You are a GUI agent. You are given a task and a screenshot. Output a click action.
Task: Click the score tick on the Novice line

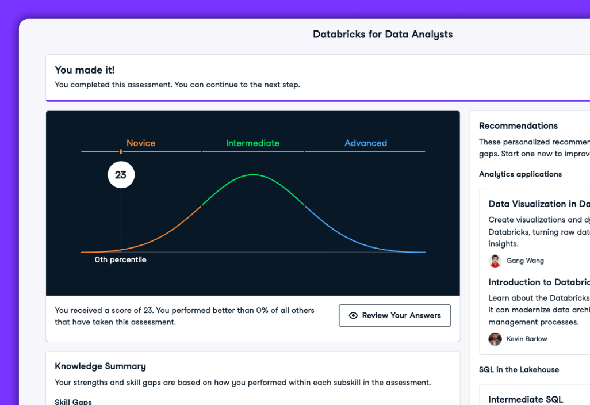(121, 152)
